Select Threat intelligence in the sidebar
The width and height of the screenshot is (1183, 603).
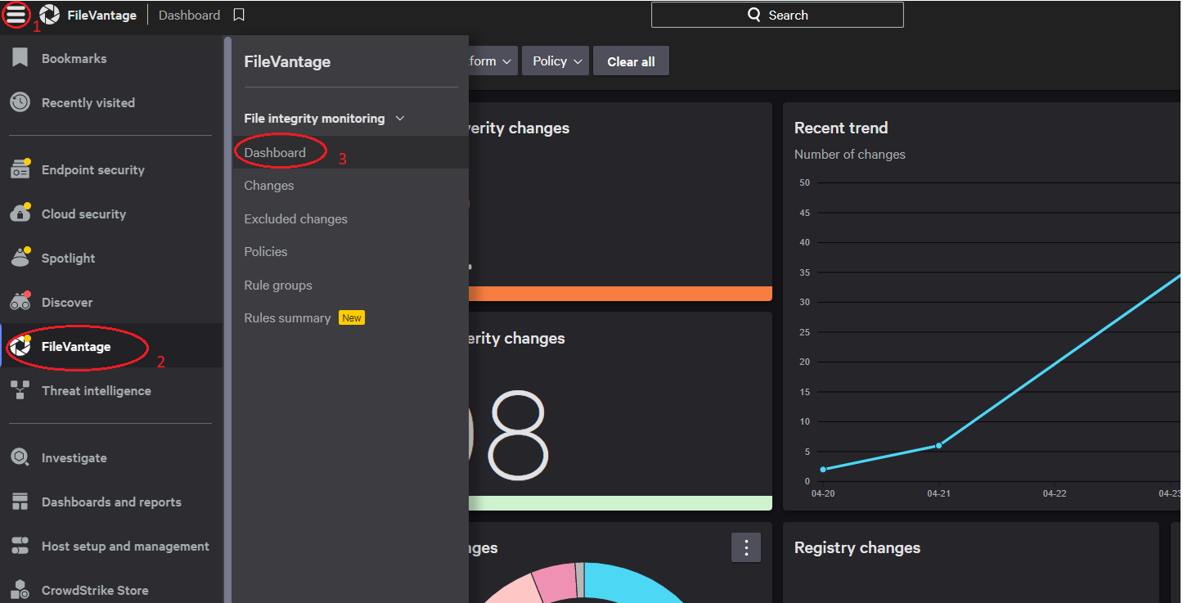96,390
